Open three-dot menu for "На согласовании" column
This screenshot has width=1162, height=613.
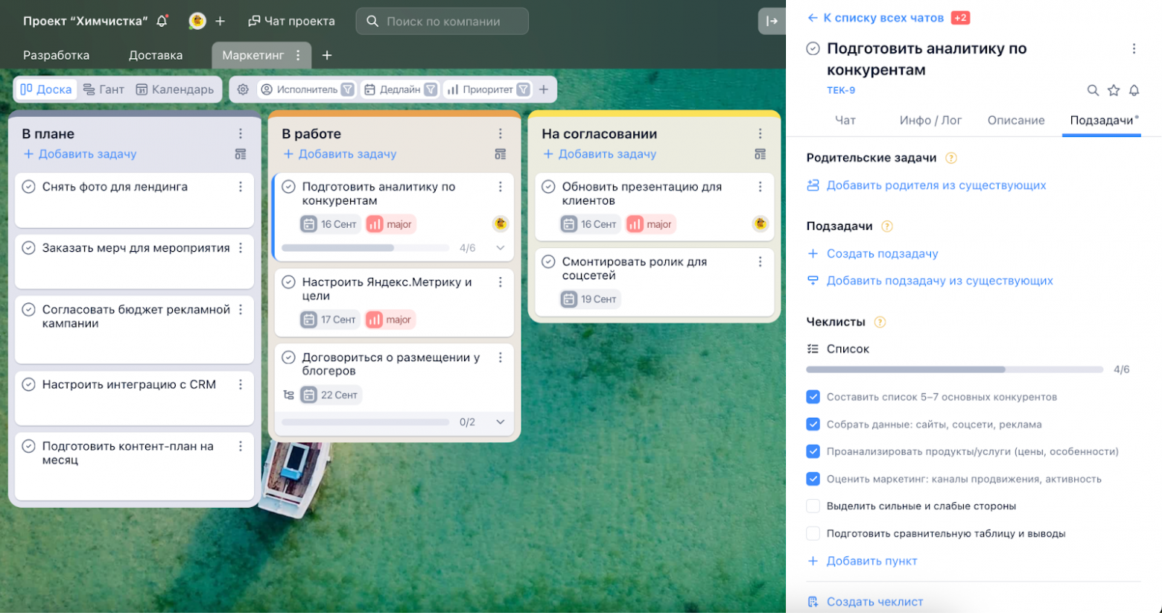[x=760, y=133]
